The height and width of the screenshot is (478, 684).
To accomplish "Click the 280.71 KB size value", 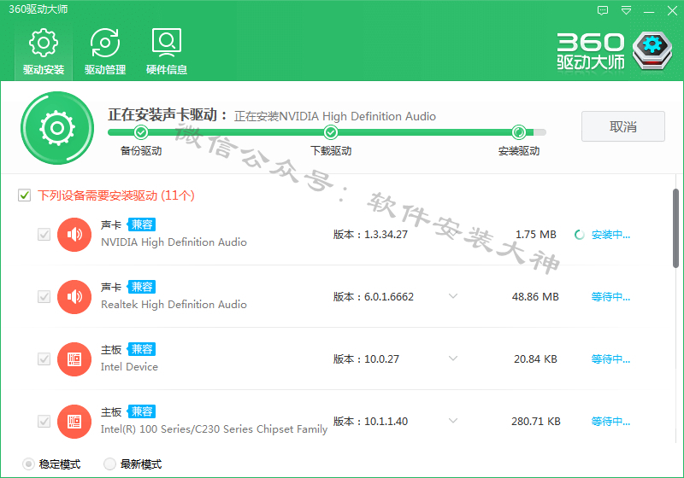I will (536, 422).
